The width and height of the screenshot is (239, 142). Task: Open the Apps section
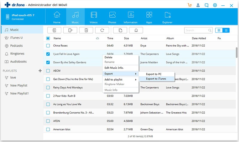(149, 17)
